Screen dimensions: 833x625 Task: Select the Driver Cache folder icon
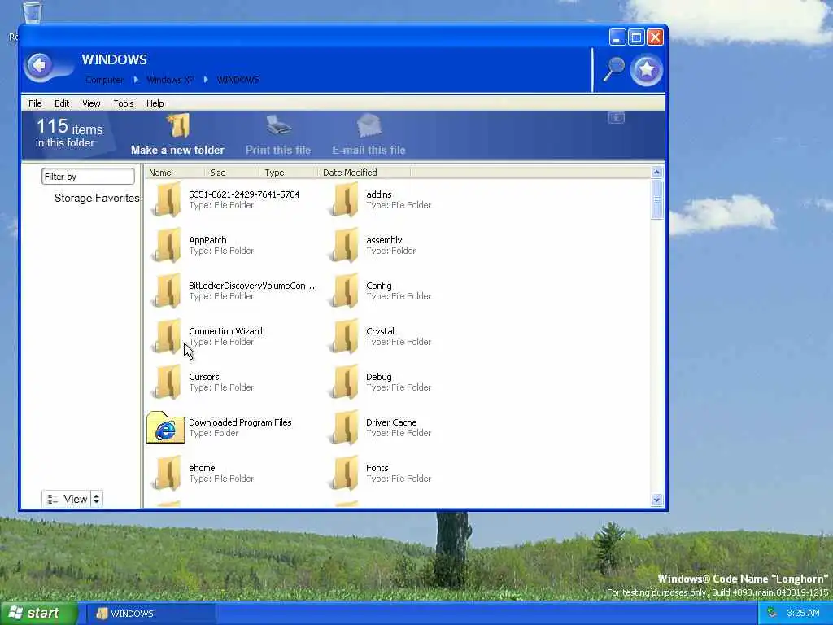coord(344,428)
